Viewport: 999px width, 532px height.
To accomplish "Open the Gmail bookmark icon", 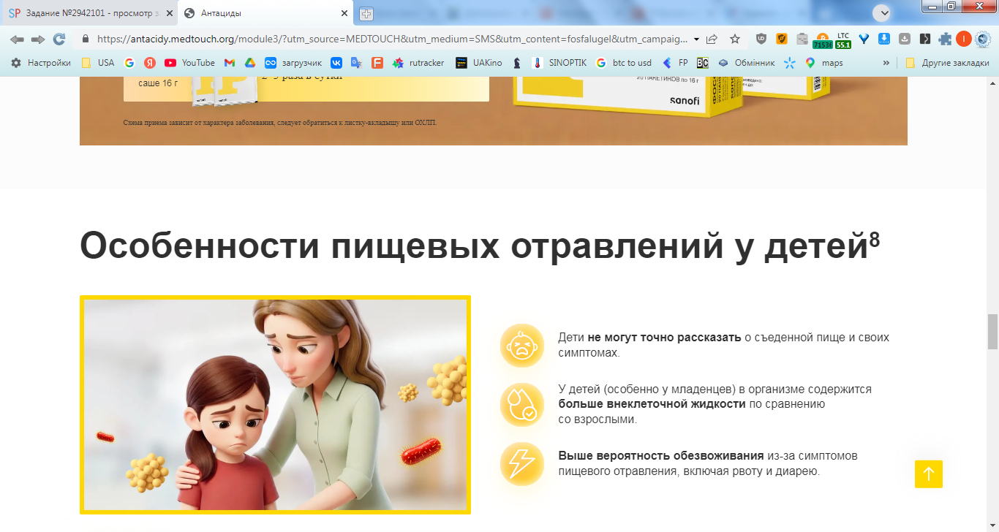I will pyautogui.click(x=230, y=63).
